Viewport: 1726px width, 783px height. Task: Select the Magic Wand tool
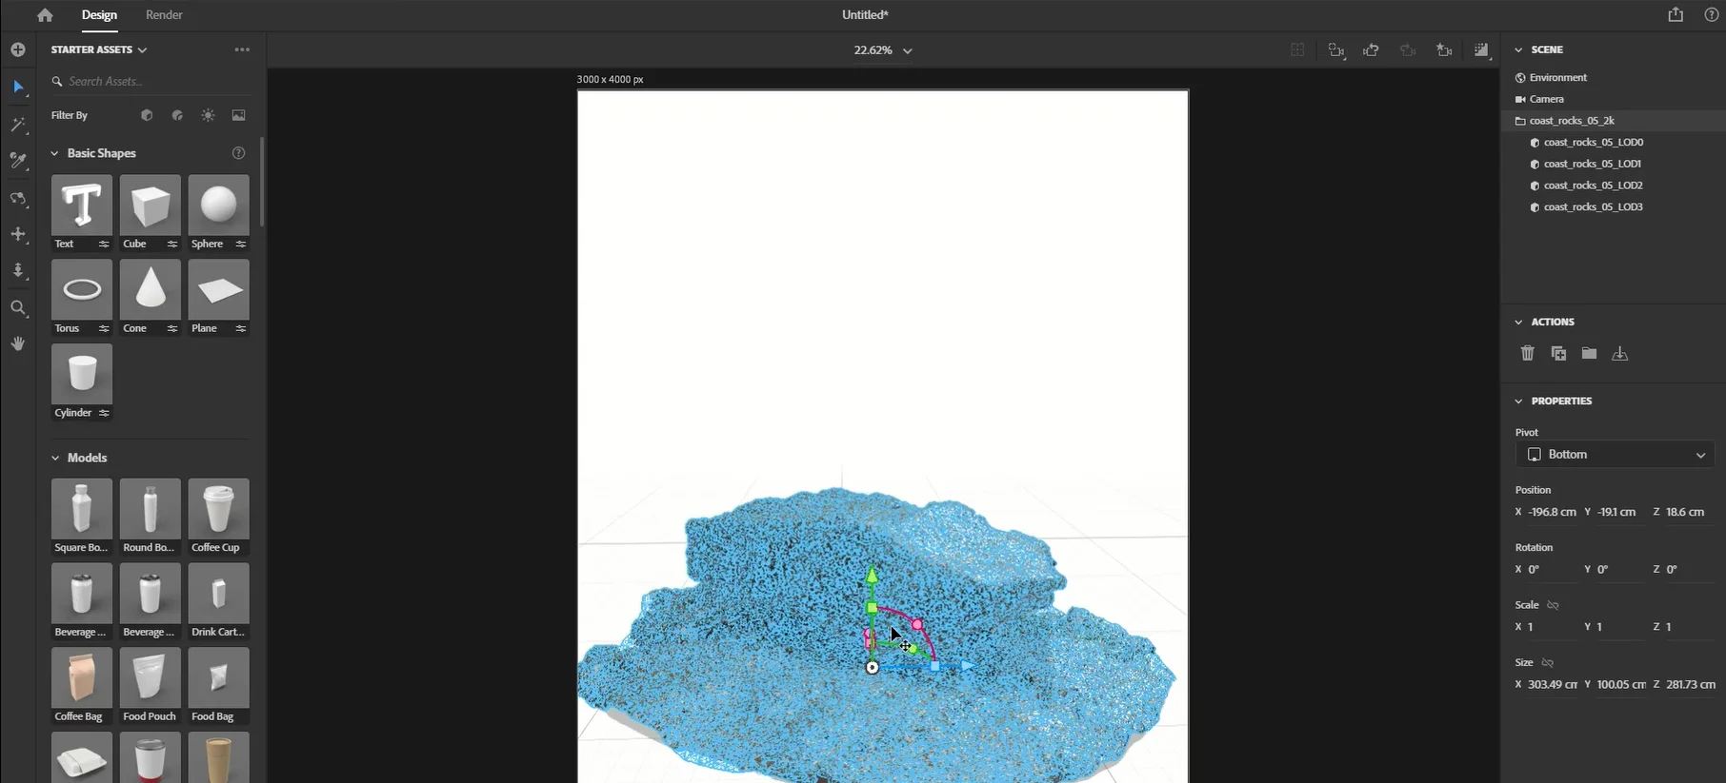(x=18, y=125)
